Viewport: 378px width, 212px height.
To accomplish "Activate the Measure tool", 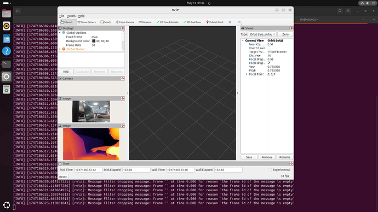I will [x=145, y=22].
